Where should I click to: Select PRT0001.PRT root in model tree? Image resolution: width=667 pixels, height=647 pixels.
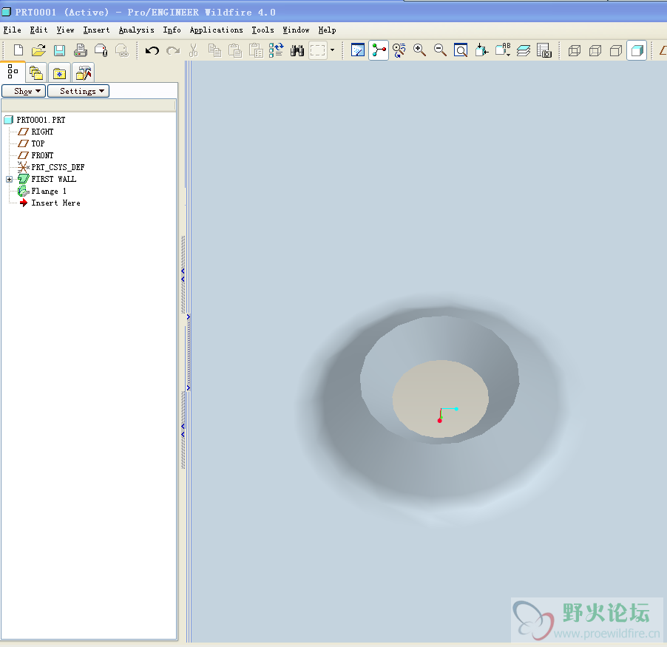point(41,120)
